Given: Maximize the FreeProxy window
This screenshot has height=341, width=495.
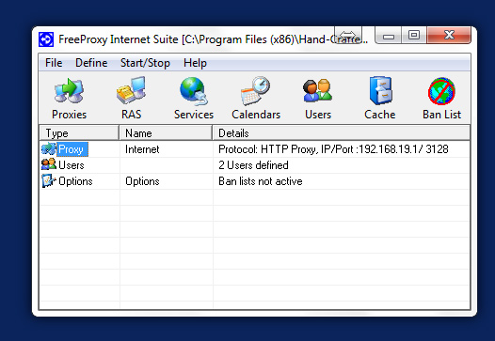Looking at the screenshot, I should (x=414, y=36).
